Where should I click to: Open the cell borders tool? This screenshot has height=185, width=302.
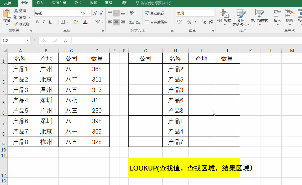tap(63, 22)
